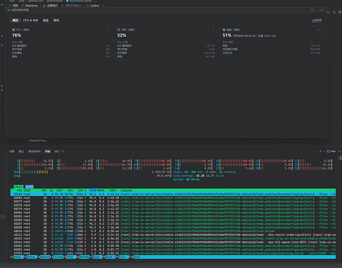Sort htop by the RES column header
Screen dimensions: 342x268
point(70,190)
